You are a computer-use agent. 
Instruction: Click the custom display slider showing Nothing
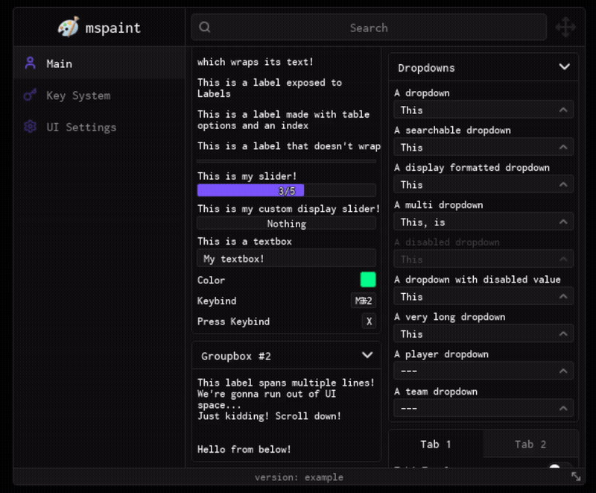pyautogui.click(x=287, y=223)
